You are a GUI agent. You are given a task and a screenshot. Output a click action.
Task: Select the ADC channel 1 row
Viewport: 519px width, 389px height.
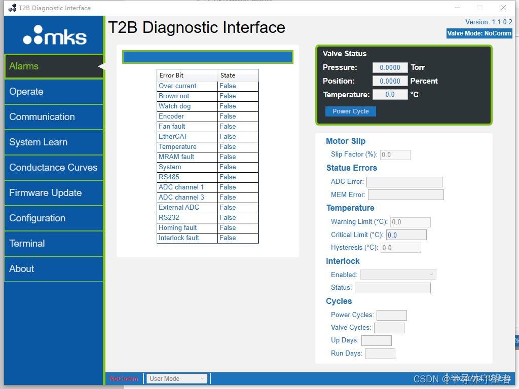click(207, 187)
